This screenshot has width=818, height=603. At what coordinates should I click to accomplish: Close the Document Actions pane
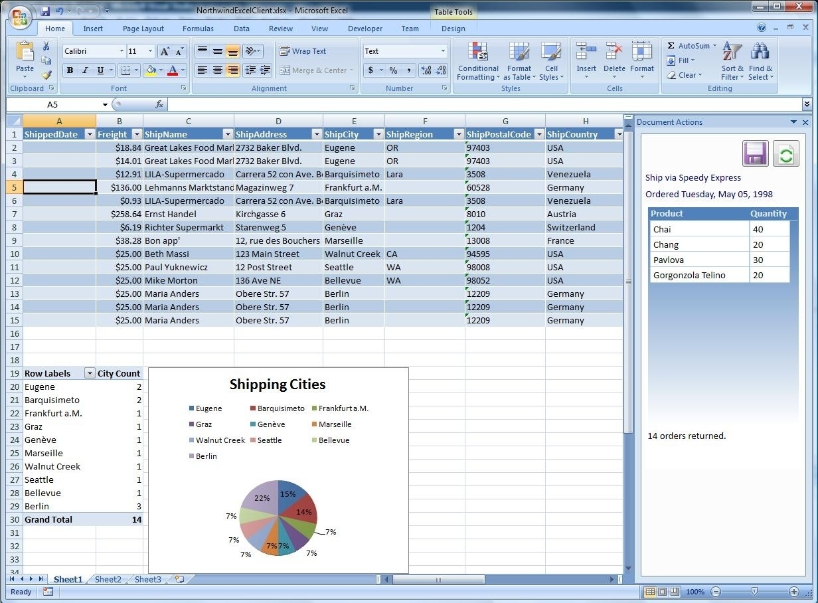coord(805,122)
